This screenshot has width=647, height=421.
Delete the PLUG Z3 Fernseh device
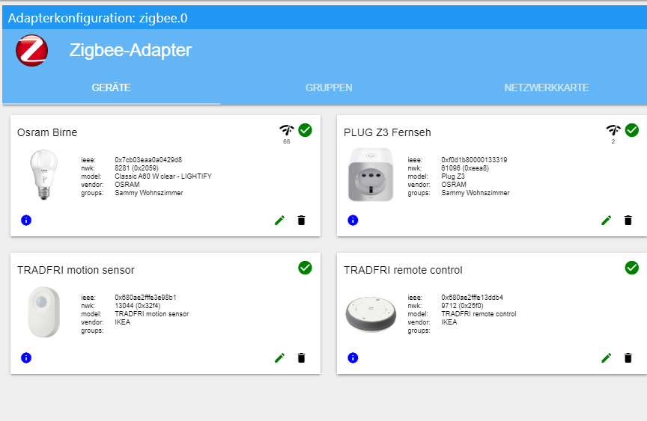pyautogui.click(x=628, y=221)
